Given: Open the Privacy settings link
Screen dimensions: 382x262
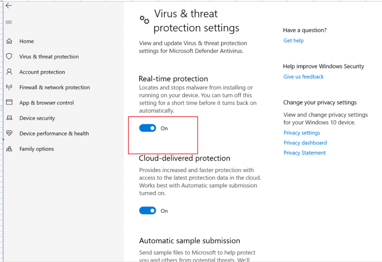Looking at the screenshot, I should point(302,133).
